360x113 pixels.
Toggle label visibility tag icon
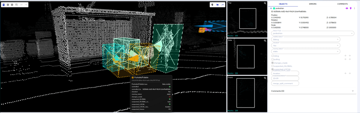[x=212, y=5]
